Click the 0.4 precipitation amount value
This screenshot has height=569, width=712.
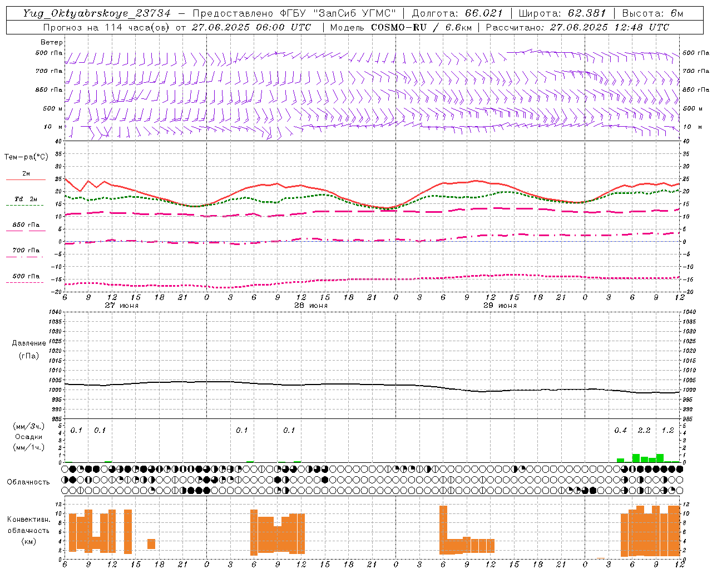[x=621, y=430]
